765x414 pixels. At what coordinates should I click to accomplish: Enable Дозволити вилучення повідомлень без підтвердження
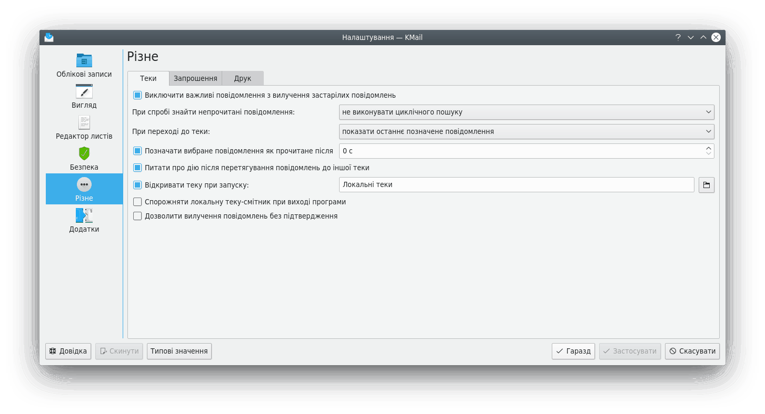click(x=137, y=216)
